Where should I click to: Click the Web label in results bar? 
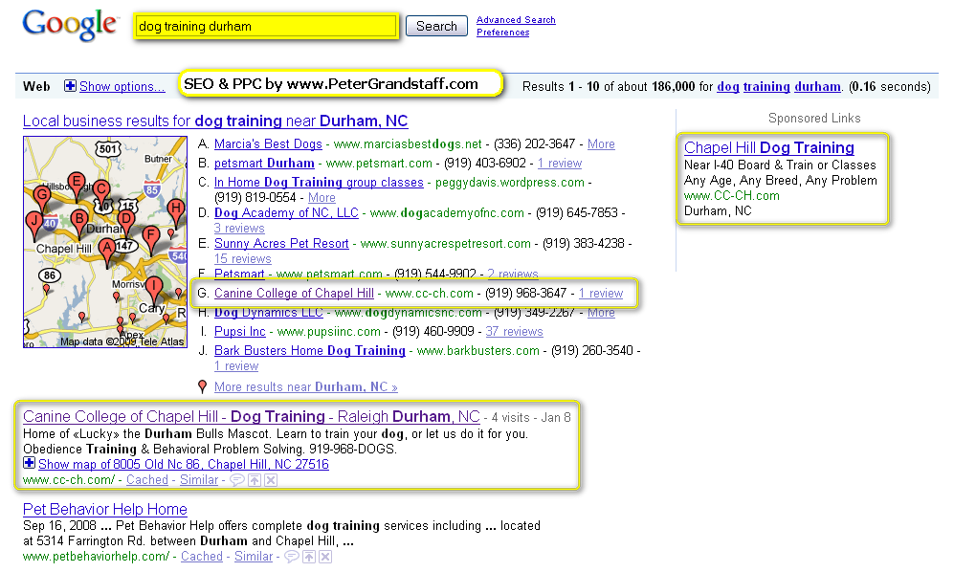[x=36, y=86]
